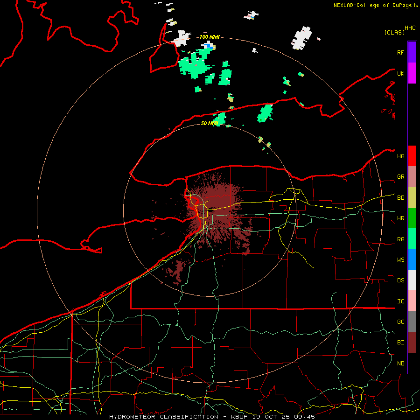Click the 'UK' legend label
The image size is (420, 420).
(x=400, y=73)
